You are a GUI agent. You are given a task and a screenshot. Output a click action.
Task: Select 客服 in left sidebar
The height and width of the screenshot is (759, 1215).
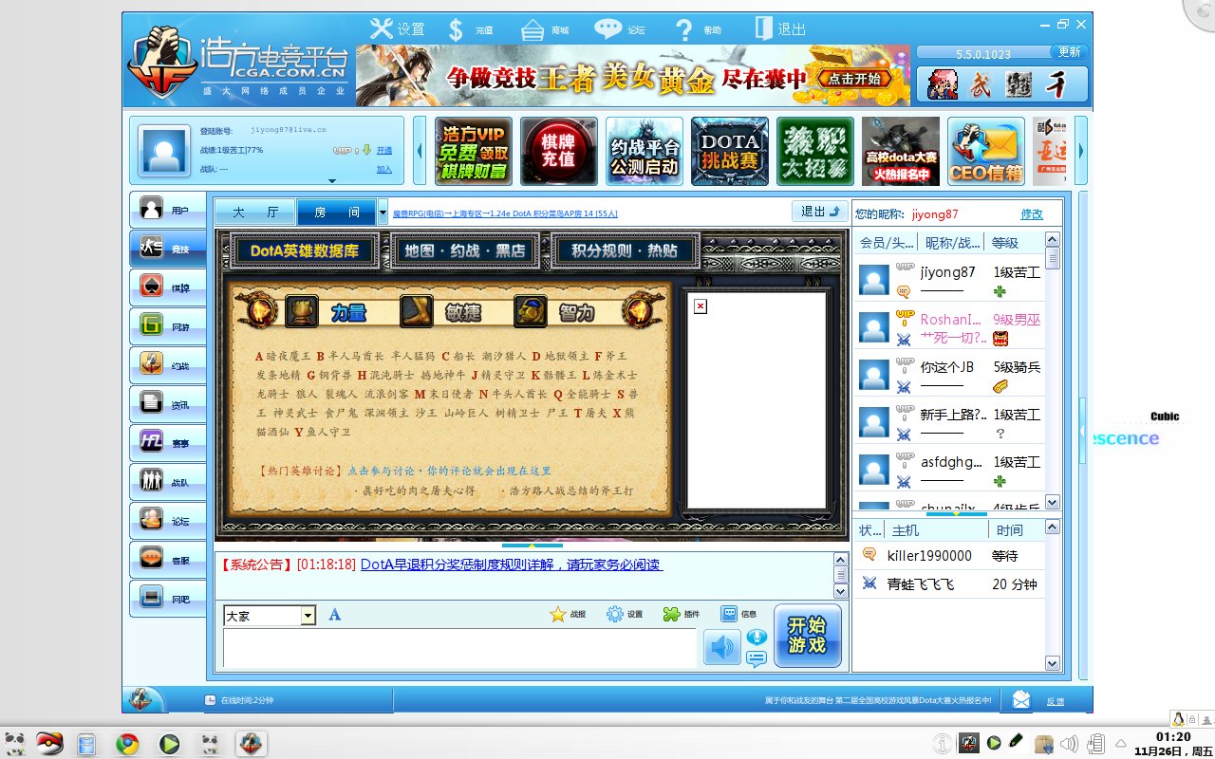click(x=167, y=560)
